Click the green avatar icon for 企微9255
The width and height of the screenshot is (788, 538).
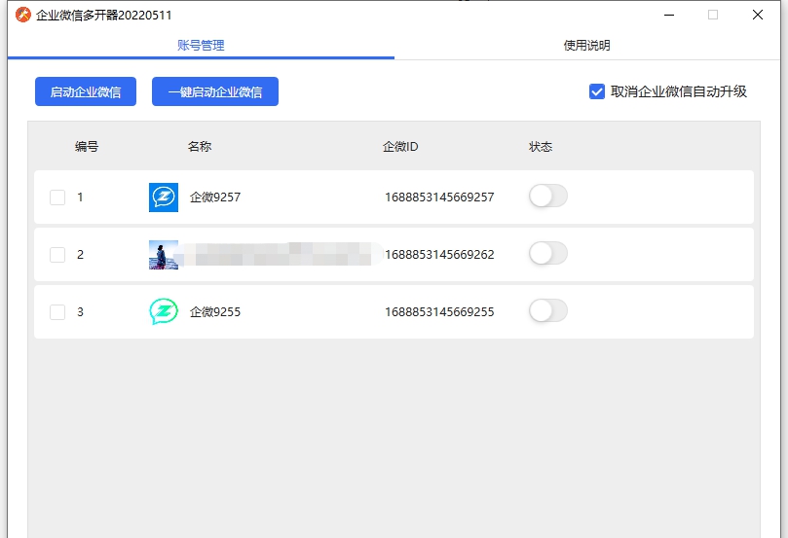(x=164, y=311)
